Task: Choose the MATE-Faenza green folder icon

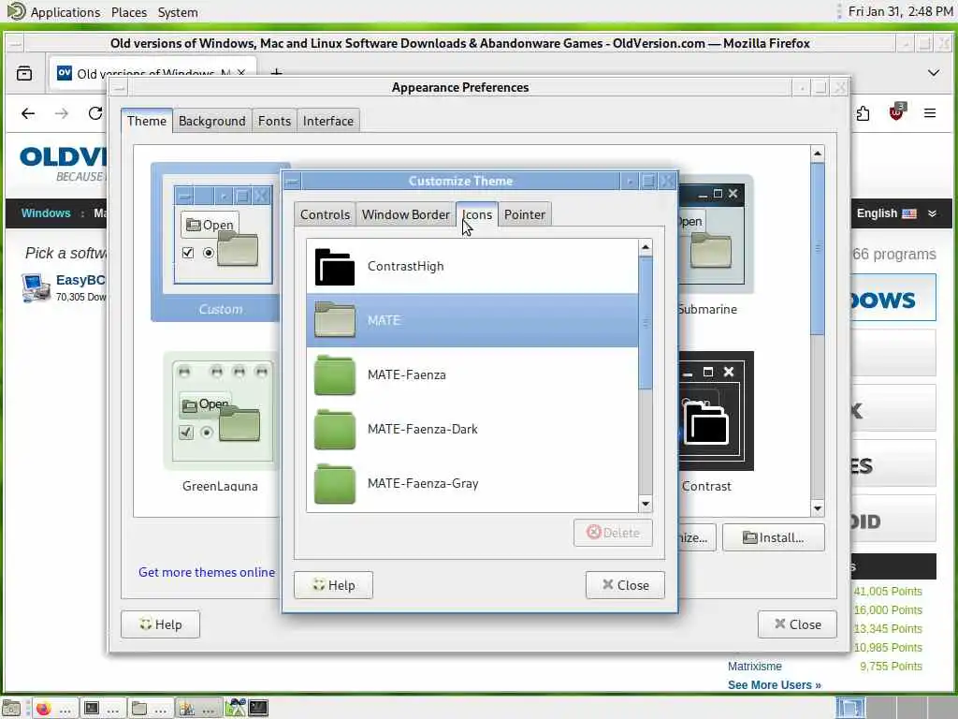Action: pos(334,374)
